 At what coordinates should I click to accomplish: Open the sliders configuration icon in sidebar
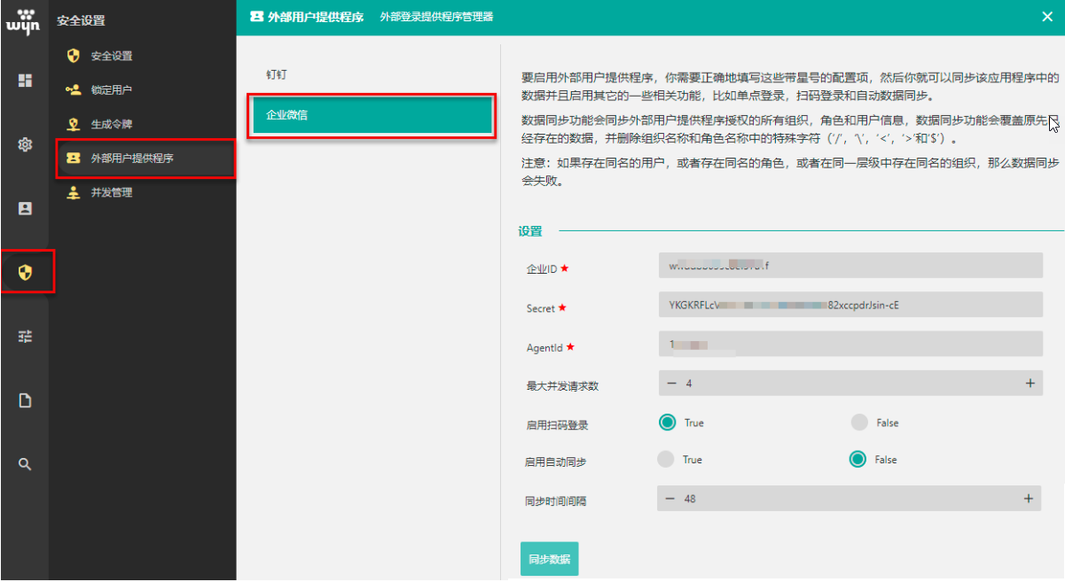[25, 337]
